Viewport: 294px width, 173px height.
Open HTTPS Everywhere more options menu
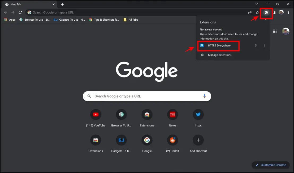(265, 45)
